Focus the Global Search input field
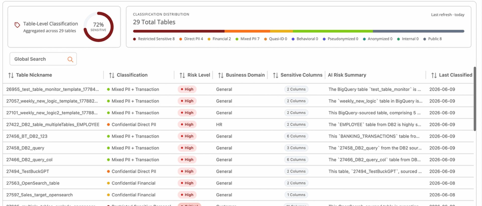This screenshot has height=206, width=482. click(43, 59)
